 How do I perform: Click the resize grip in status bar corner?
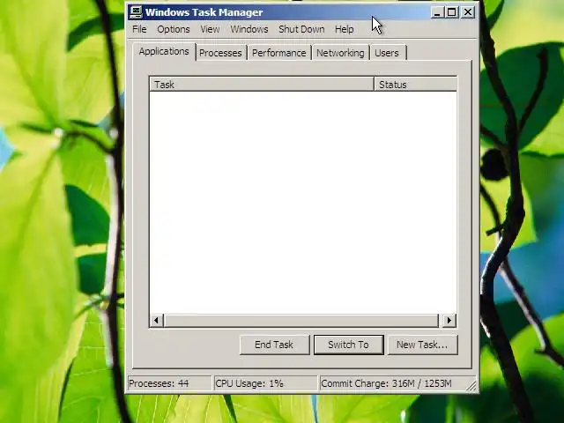tap(471, 385)
